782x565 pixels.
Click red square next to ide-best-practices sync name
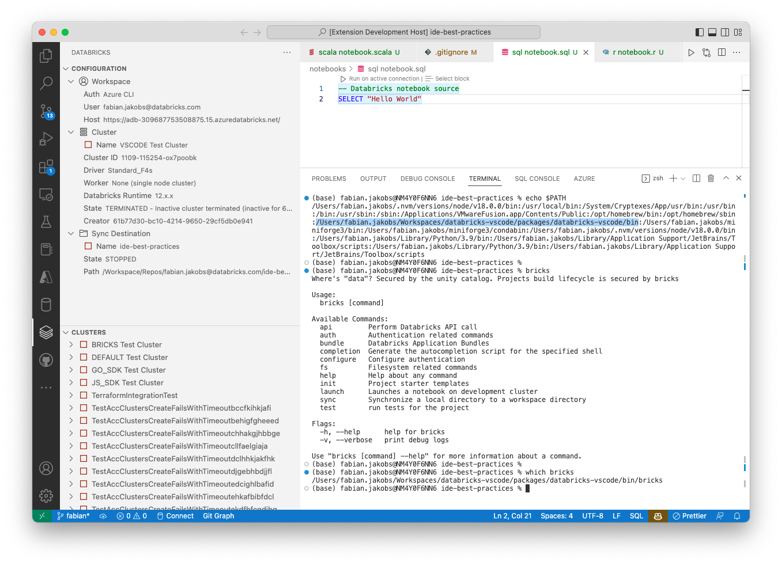point(88,247)
